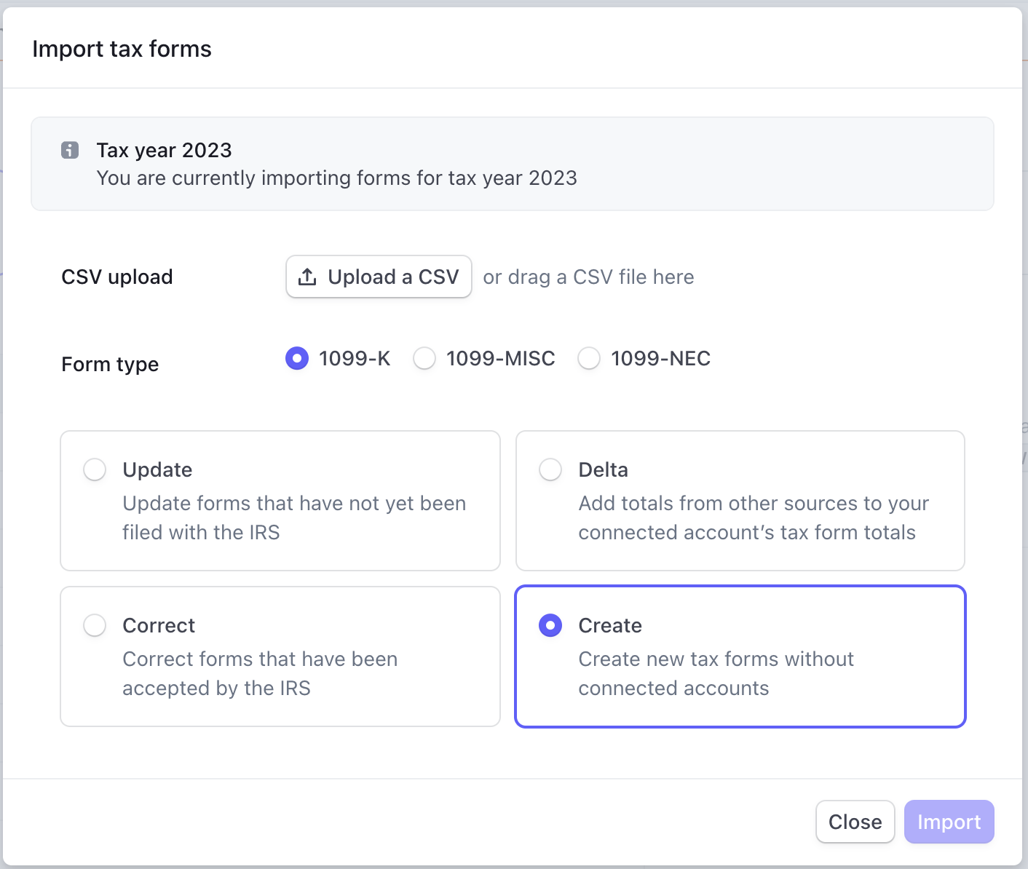1028x869 pixels.
Task: Click the 'Form type' label
Action: click(x=110, y=364)
